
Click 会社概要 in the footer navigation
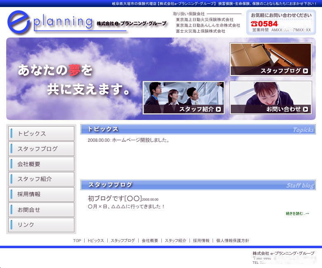pos(150,240)
